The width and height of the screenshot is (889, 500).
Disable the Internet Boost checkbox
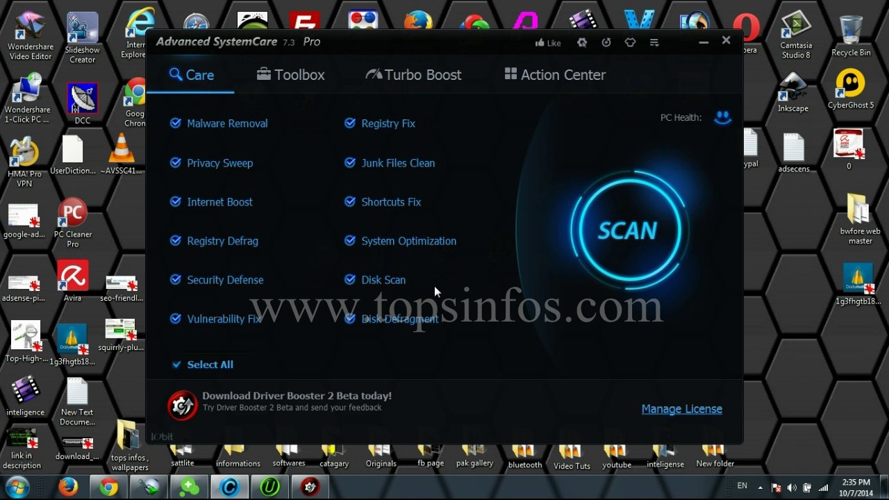coord(176,201)
